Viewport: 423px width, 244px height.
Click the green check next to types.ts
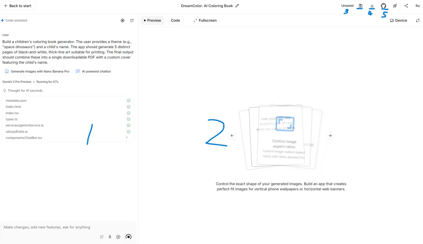click(x=129, y=119)
